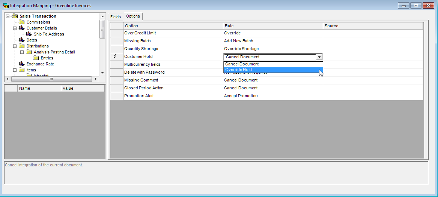The width and height of the screenshot is (438, 197).
Task: Click the Customer Details node icon
Action: pos(21,28)
